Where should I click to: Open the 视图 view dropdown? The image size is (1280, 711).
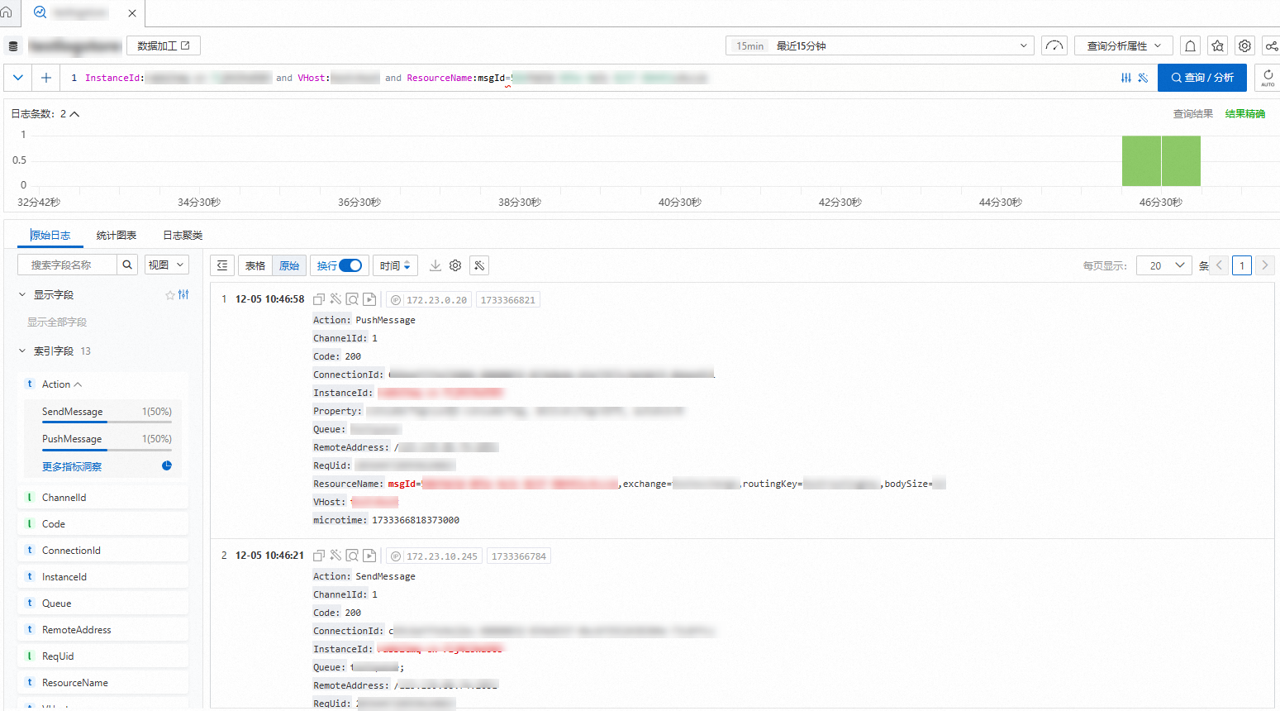[x=167, y=265]
